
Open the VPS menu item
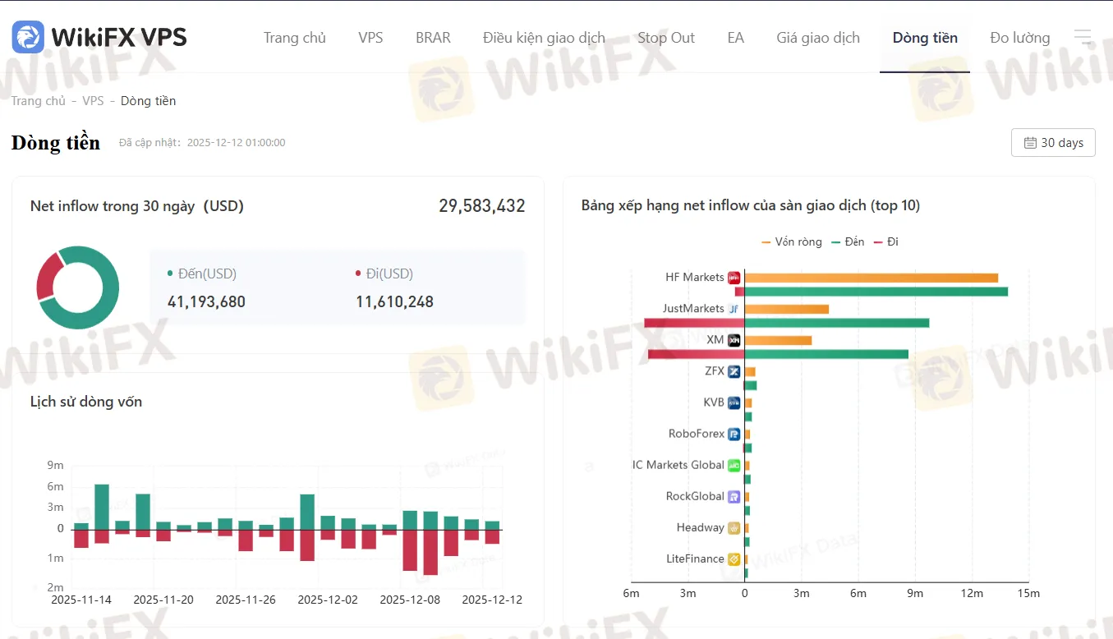(370, 38)
